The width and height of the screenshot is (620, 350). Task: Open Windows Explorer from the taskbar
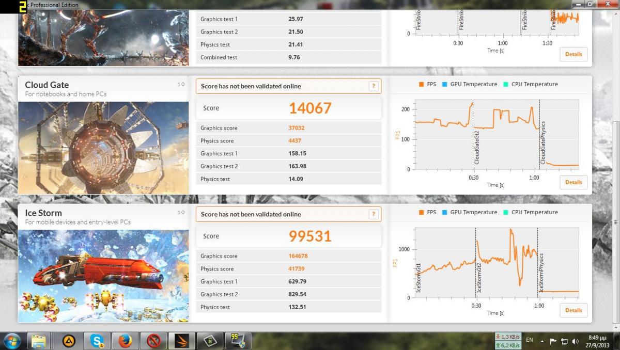pos(39,341)
